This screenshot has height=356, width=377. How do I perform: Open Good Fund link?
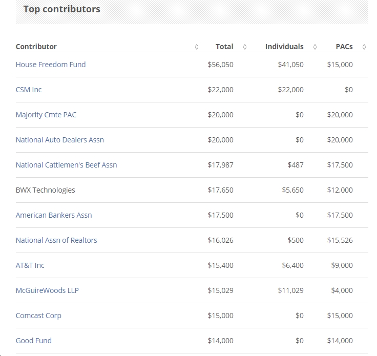coord(34,341)
